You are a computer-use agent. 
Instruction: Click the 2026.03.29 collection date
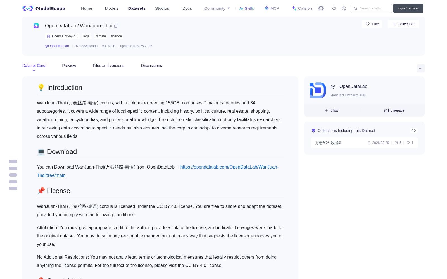click(381, 143)
